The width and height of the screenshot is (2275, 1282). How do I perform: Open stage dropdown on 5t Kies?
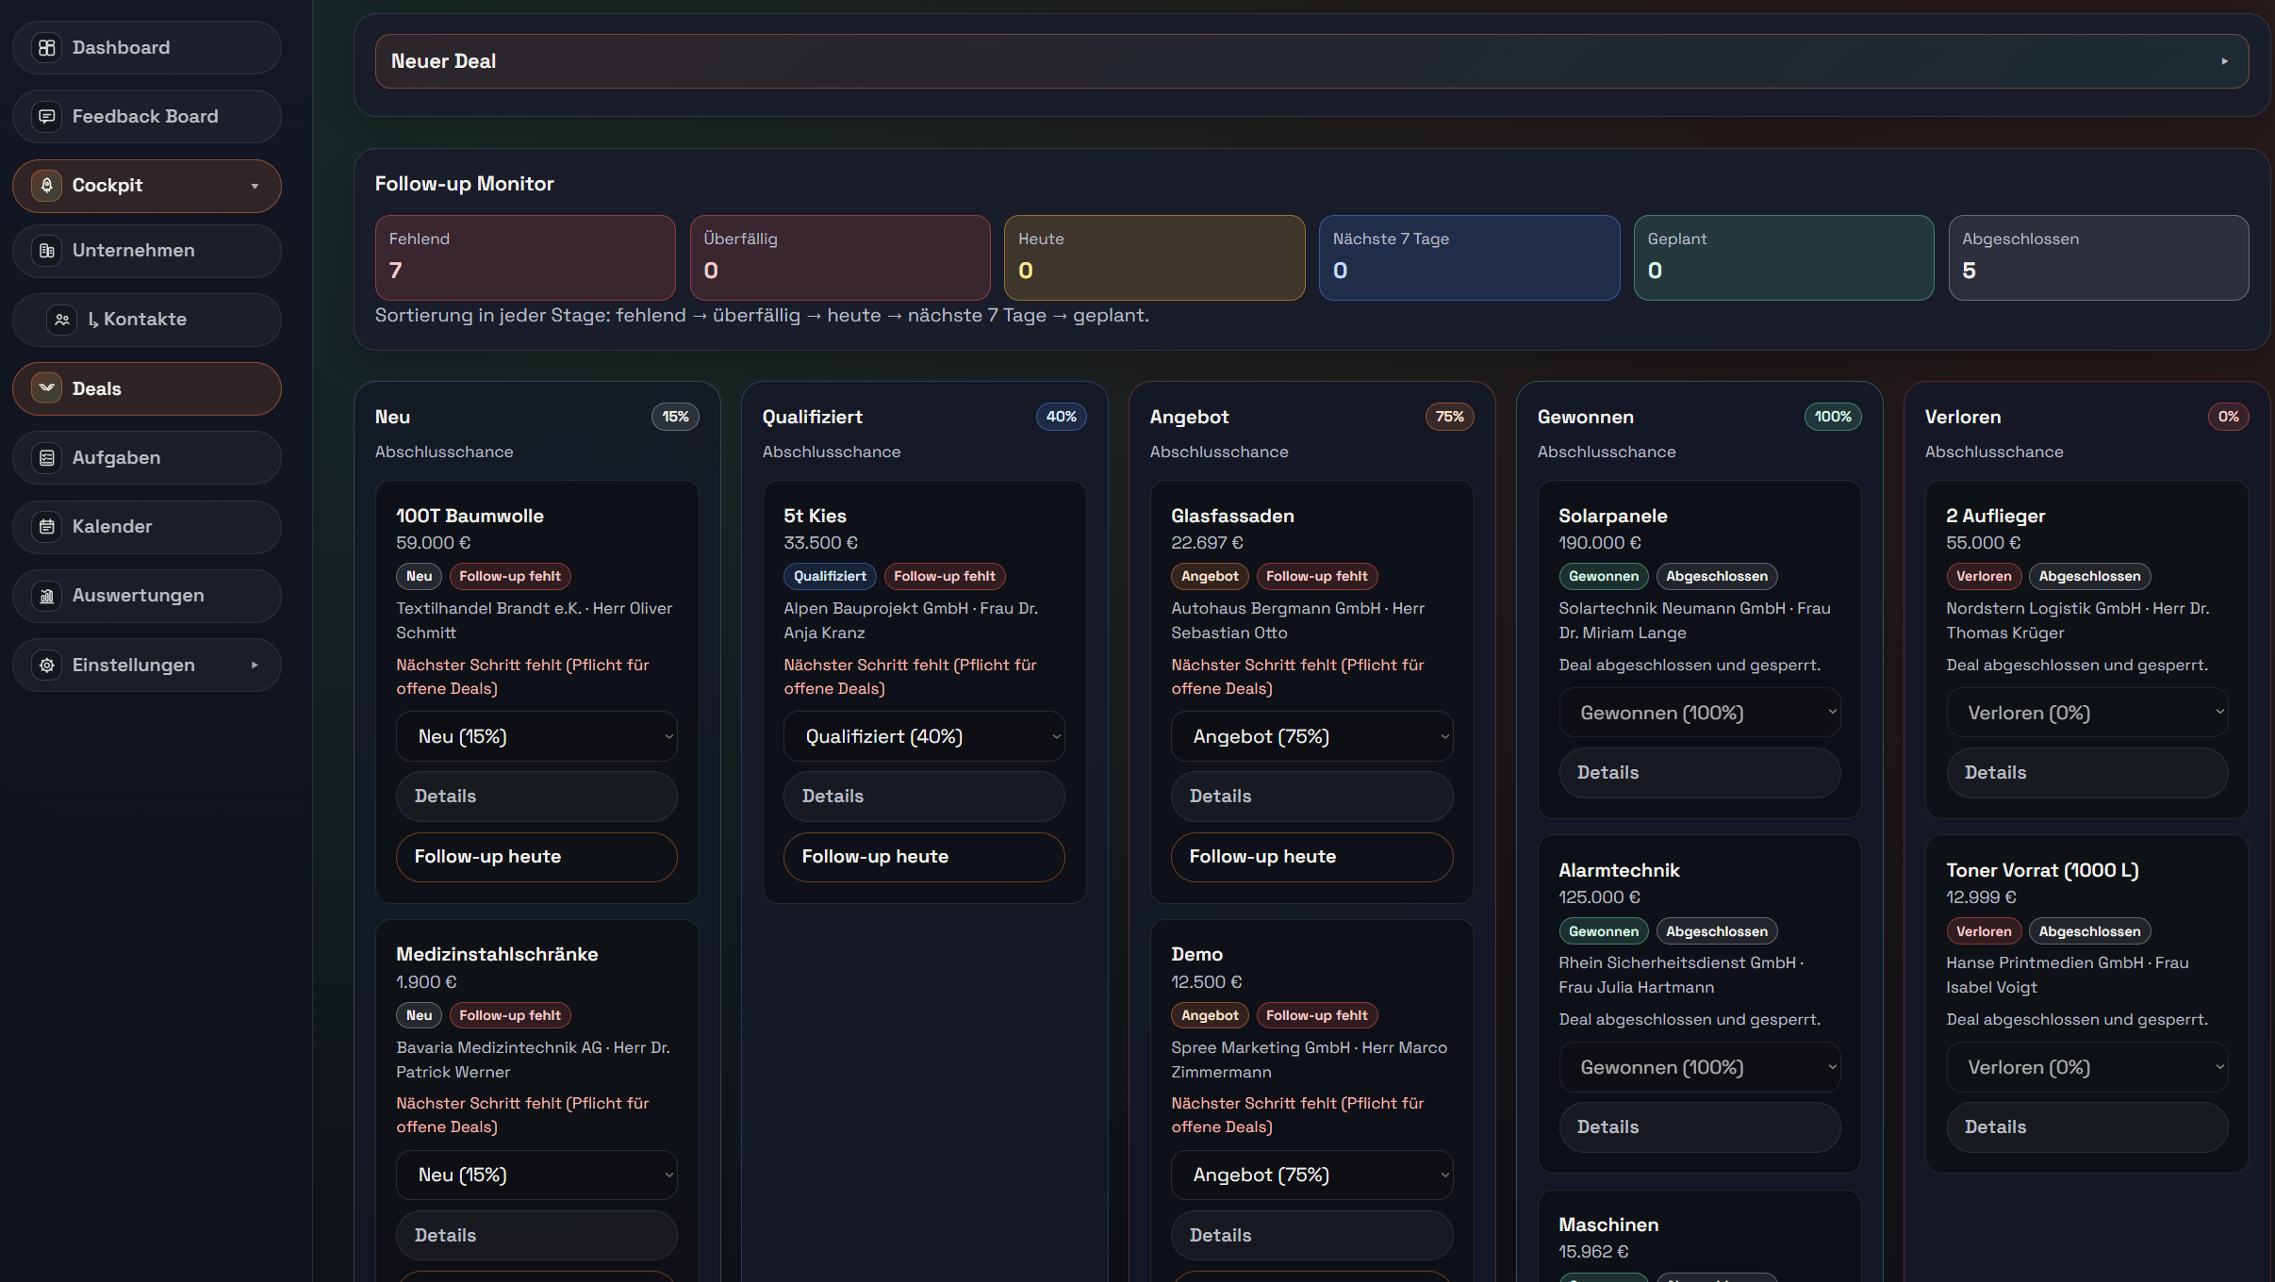[924, 737]
